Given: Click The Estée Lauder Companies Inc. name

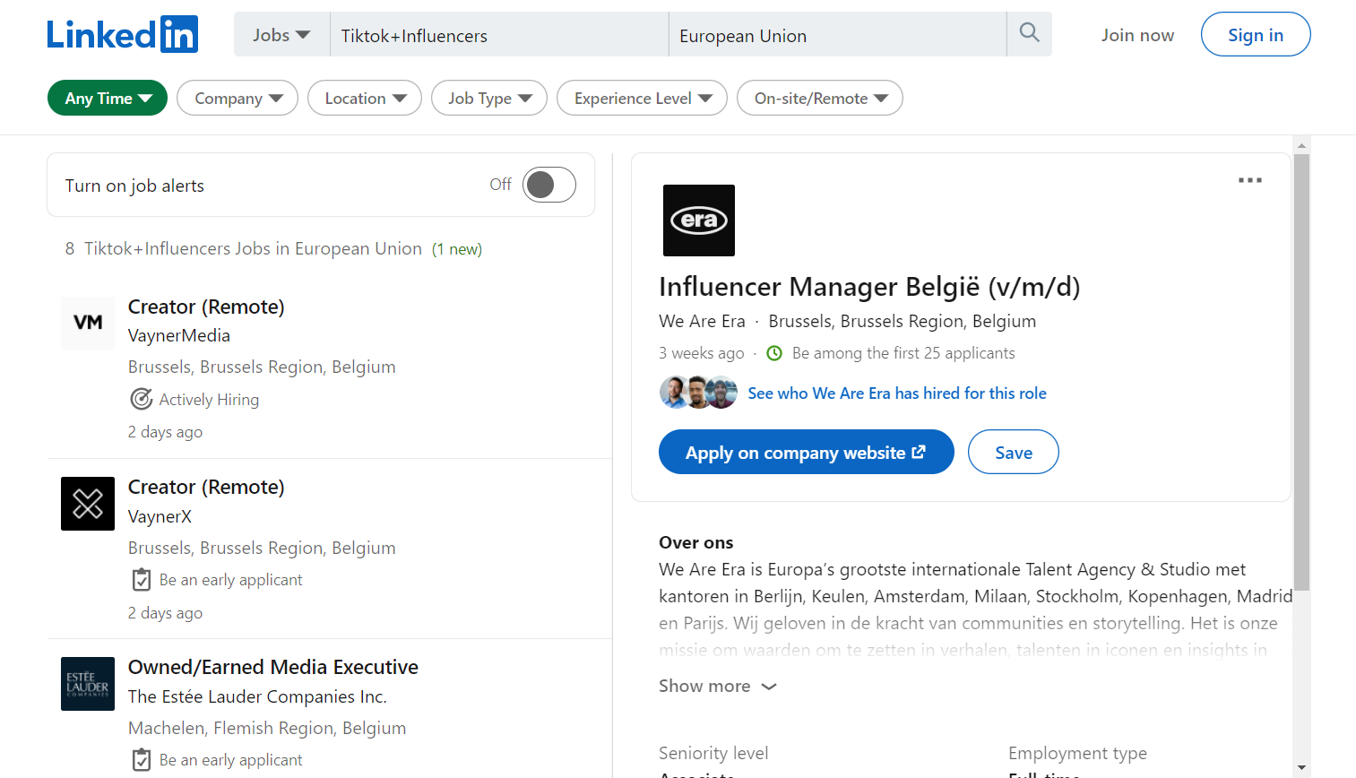Looking at the screenshot, I should (257, 696).
